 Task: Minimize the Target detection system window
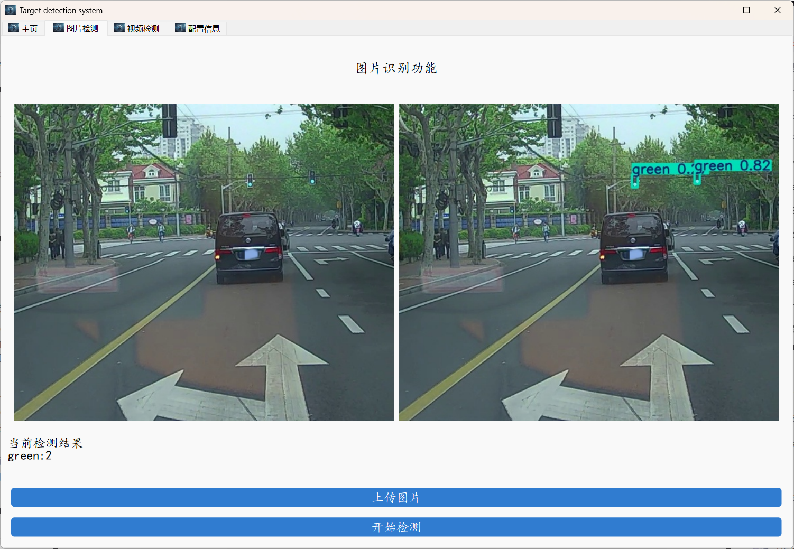pos(716,10)
